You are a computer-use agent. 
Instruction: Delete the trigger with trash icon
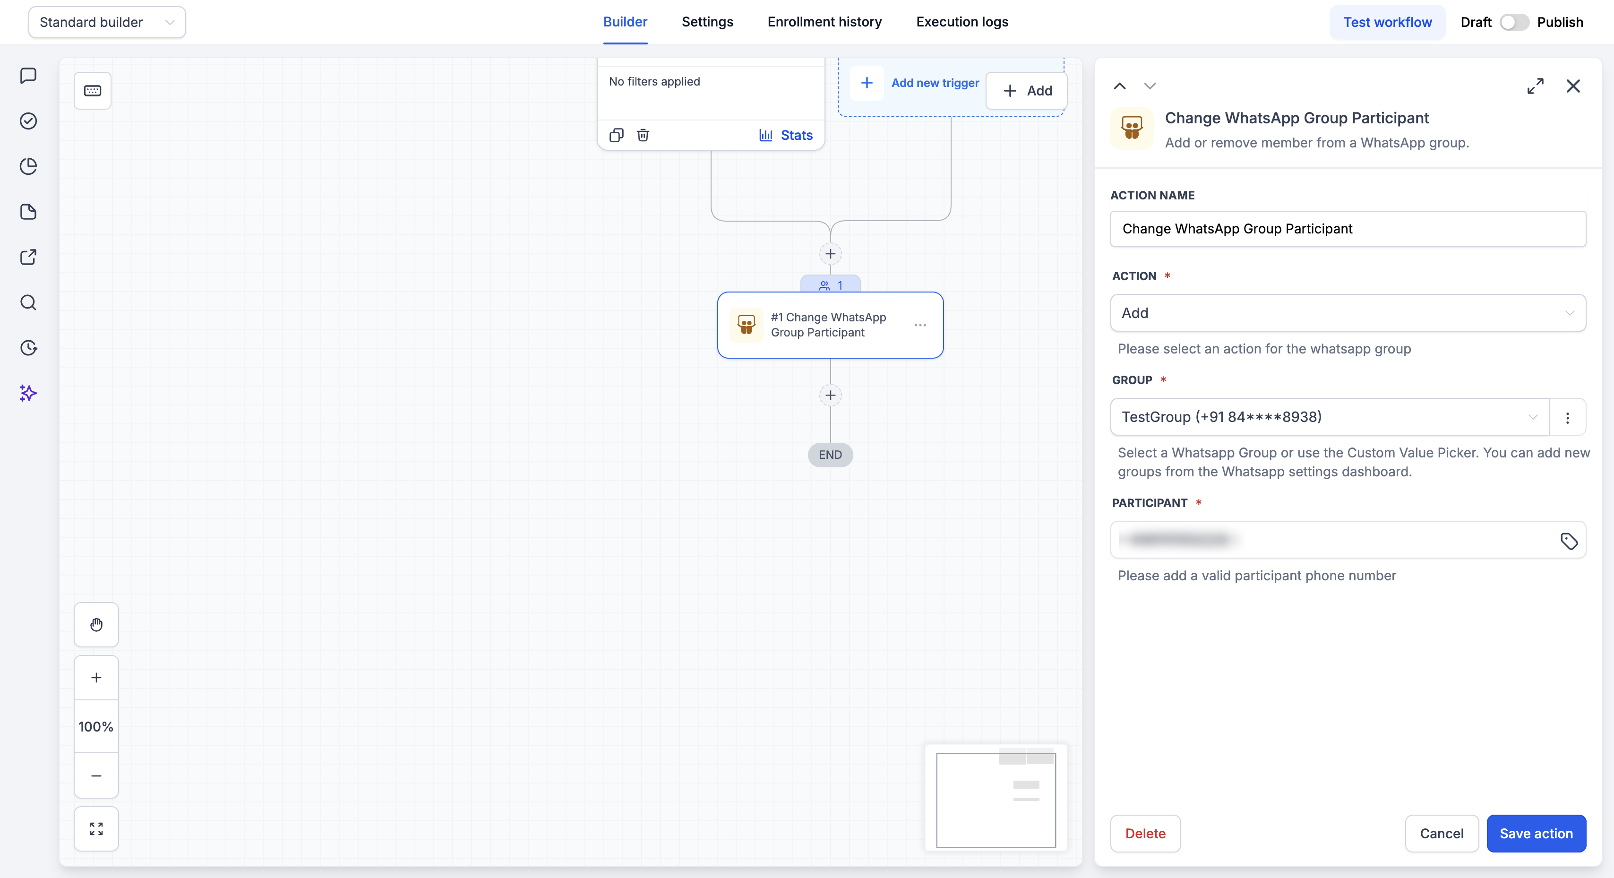[x=643, y=135]
